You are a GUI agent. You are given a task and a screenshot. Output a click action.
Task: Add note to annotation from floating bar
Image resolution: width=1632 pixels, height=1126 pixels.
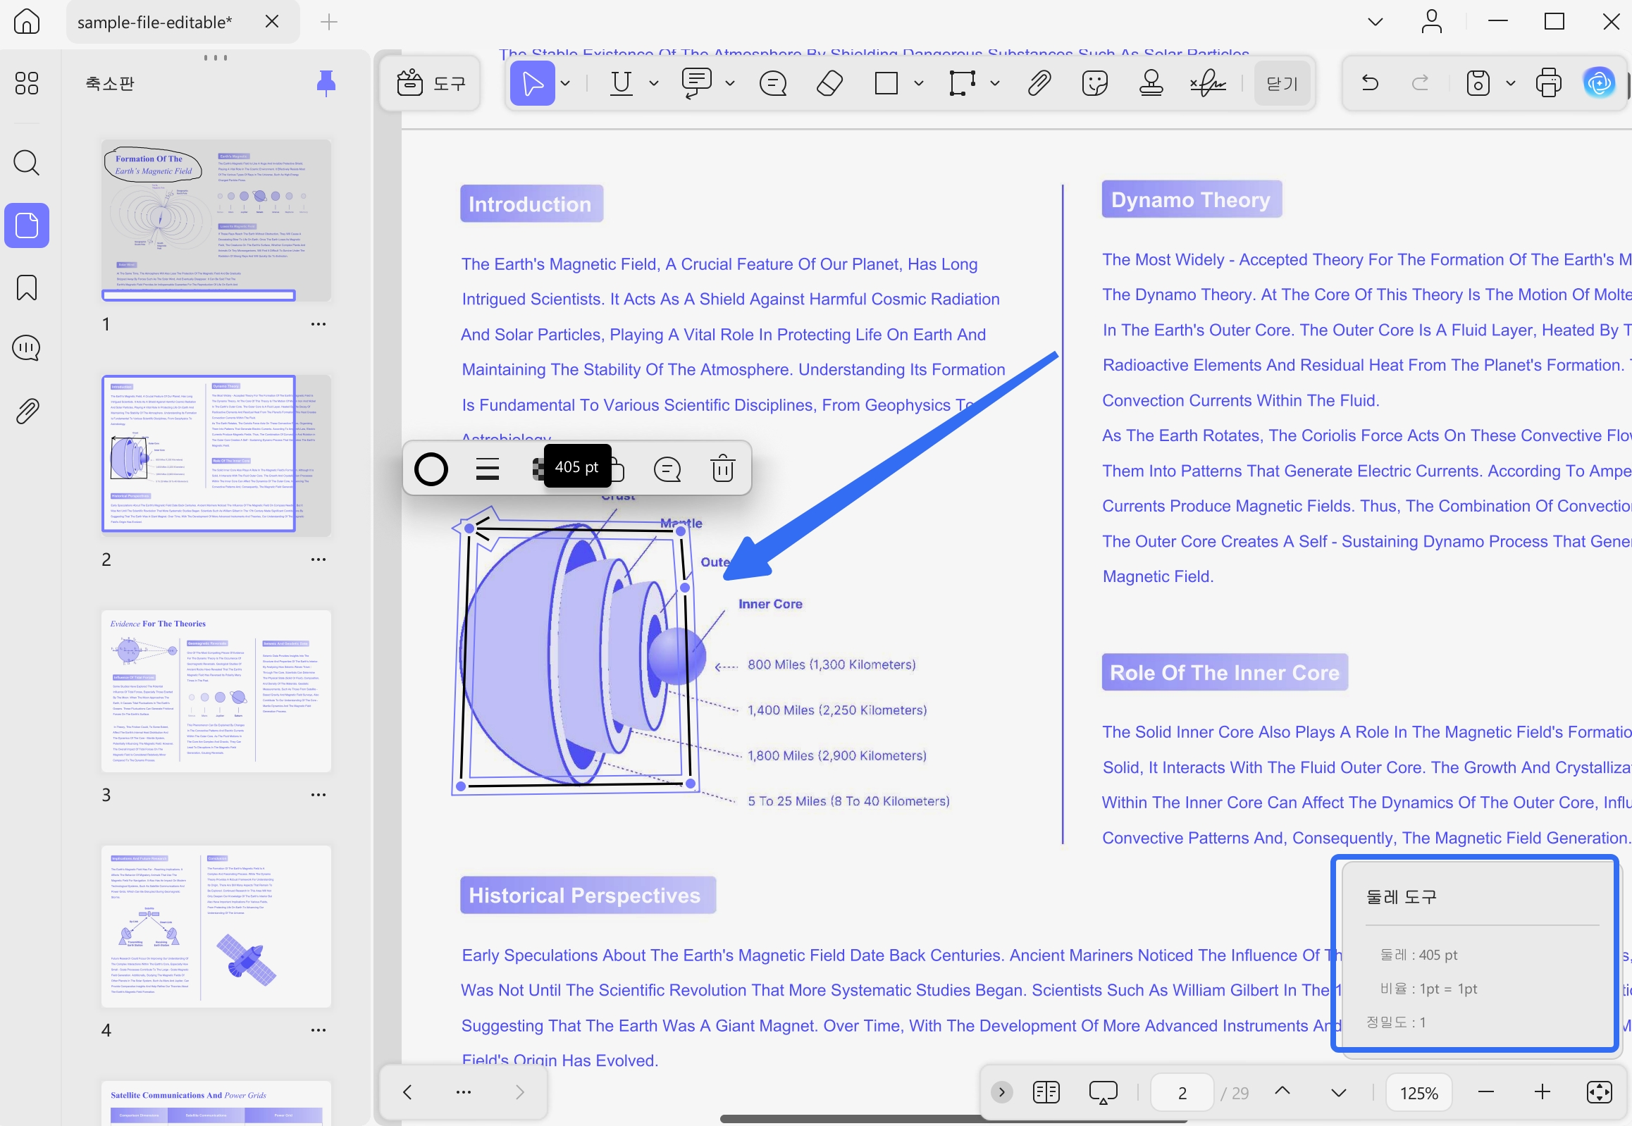point(667,469)
